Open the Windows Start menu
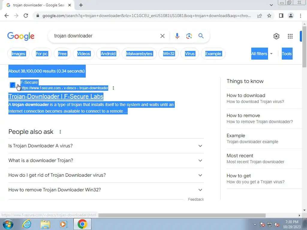This screenshot has width=307, height=230. (8, 224)
